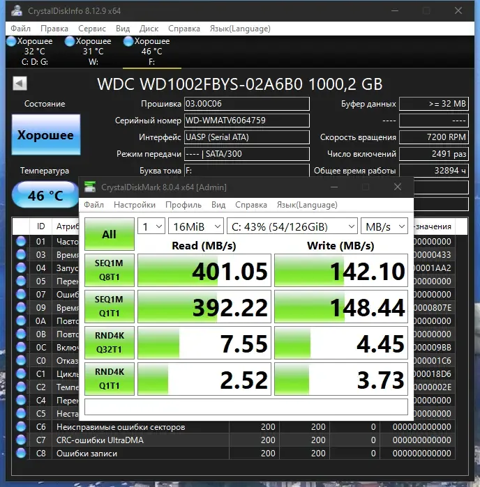Start the RND4K Q32T1 test
480x487 pixels.
coord(110,343)
